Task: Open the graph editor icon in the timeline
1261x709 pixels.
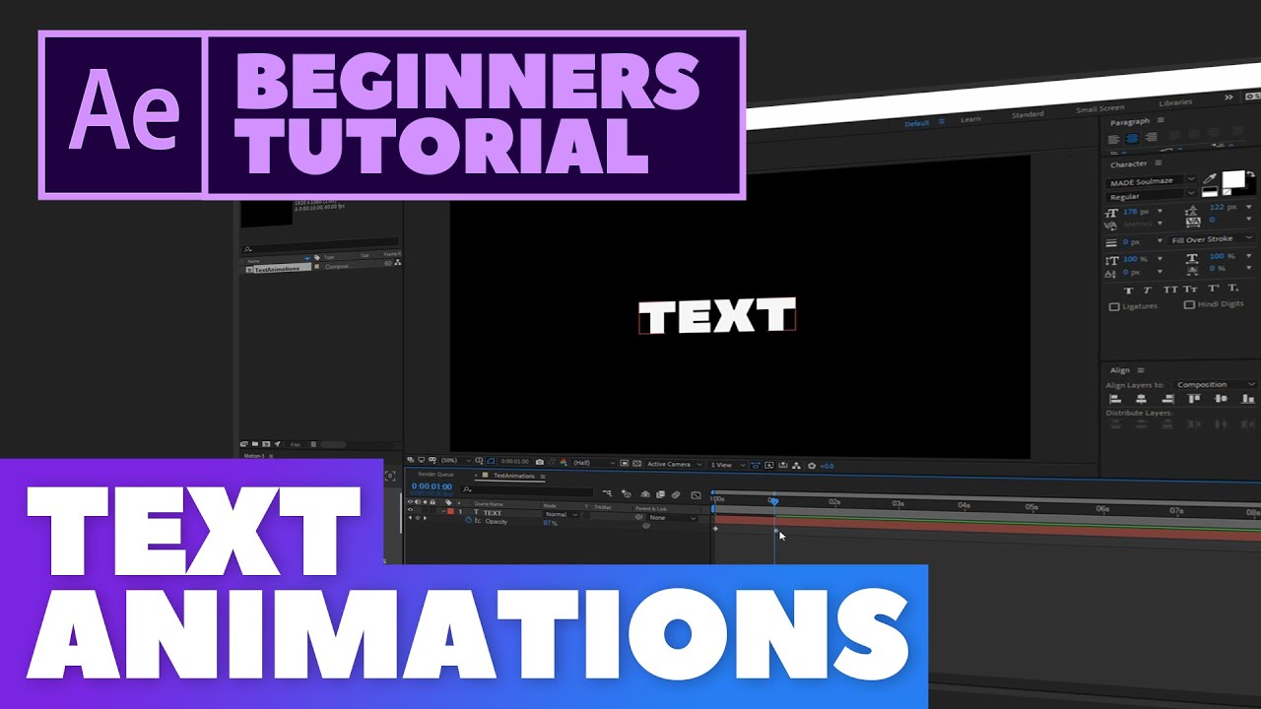Action: pyautogui.click(x=696, y=495)
